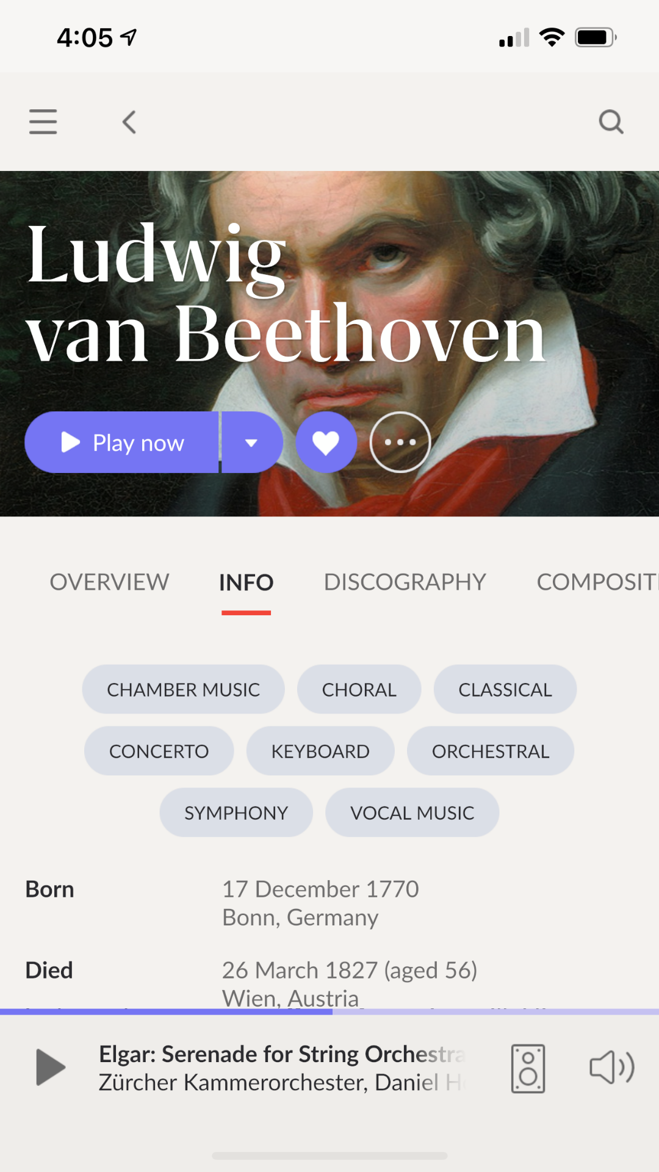659x1172 pixels.
Task: Expand the Play now dropdown arrow
Action: 251,443
